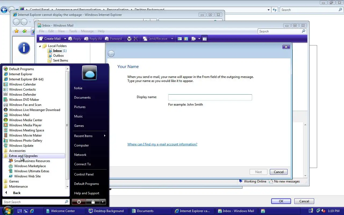Click the Find icon in Windows Mail toolbar
Viewport: 344px width, 215px height.
193,39
